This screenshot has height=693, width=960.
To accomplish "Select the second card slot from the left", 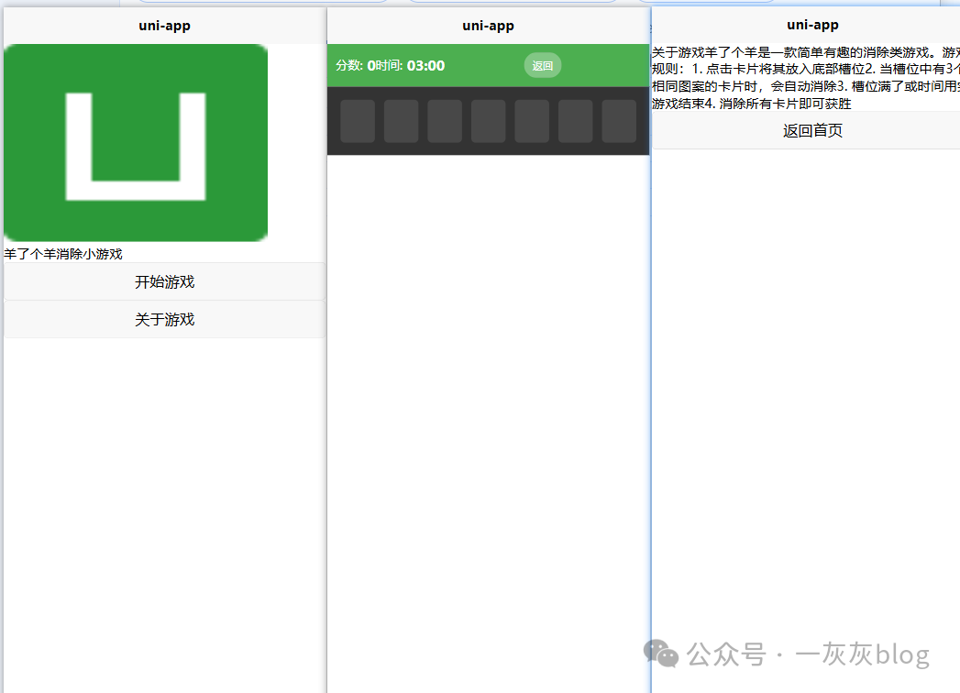I will tap(401, 121).
